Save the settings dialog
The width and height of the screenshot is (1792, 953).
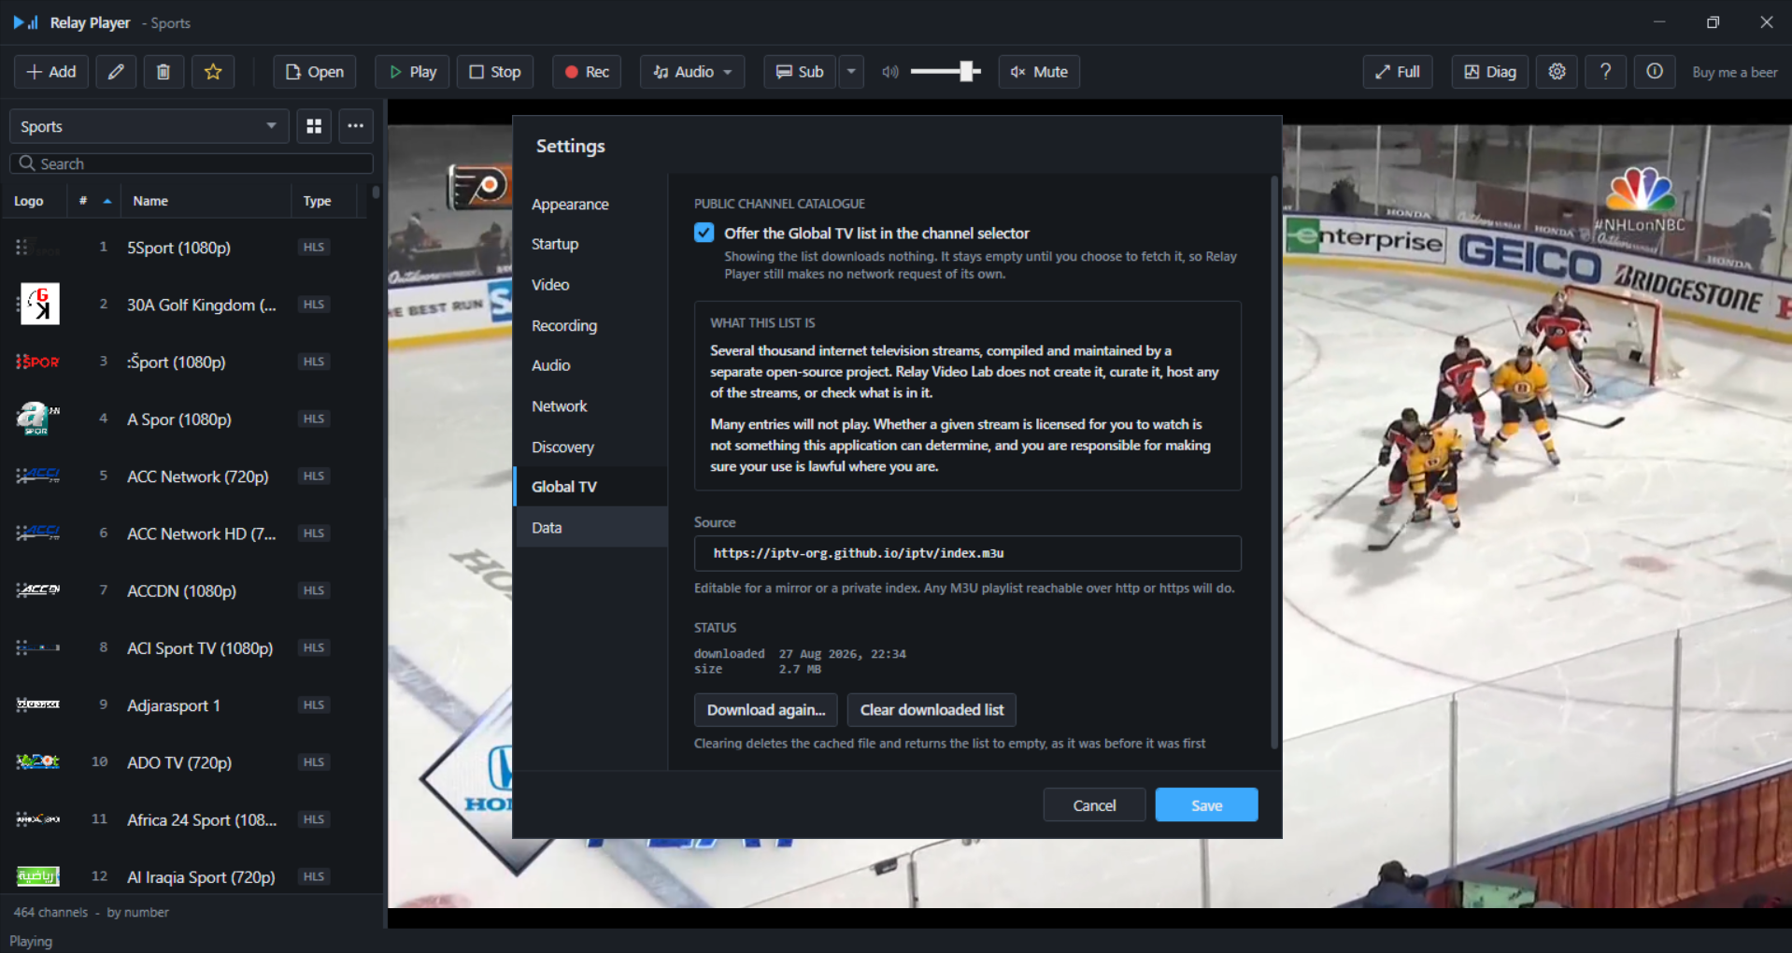coord(1206,805)
